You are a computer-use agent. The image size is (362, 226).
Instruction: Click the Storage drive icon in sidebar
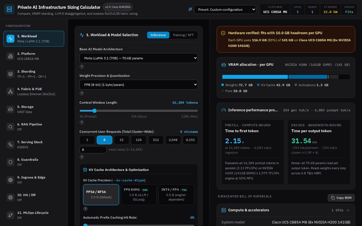[10, 109]
